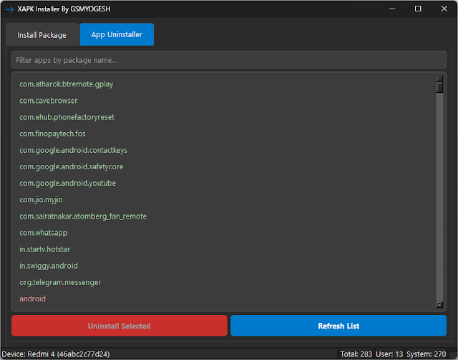Select the com.jio.myjio entry
Image resolution: width=458 pixels, height=360 pixels.
[42, 200]
